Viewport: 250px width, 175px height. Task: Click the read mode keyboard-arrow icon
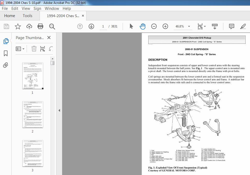(x=215, y=26)
